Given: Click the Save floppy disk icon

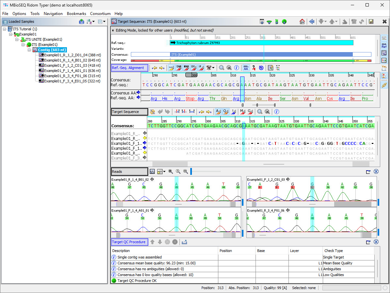Looking at the screenshot, I should coord(371,21).
